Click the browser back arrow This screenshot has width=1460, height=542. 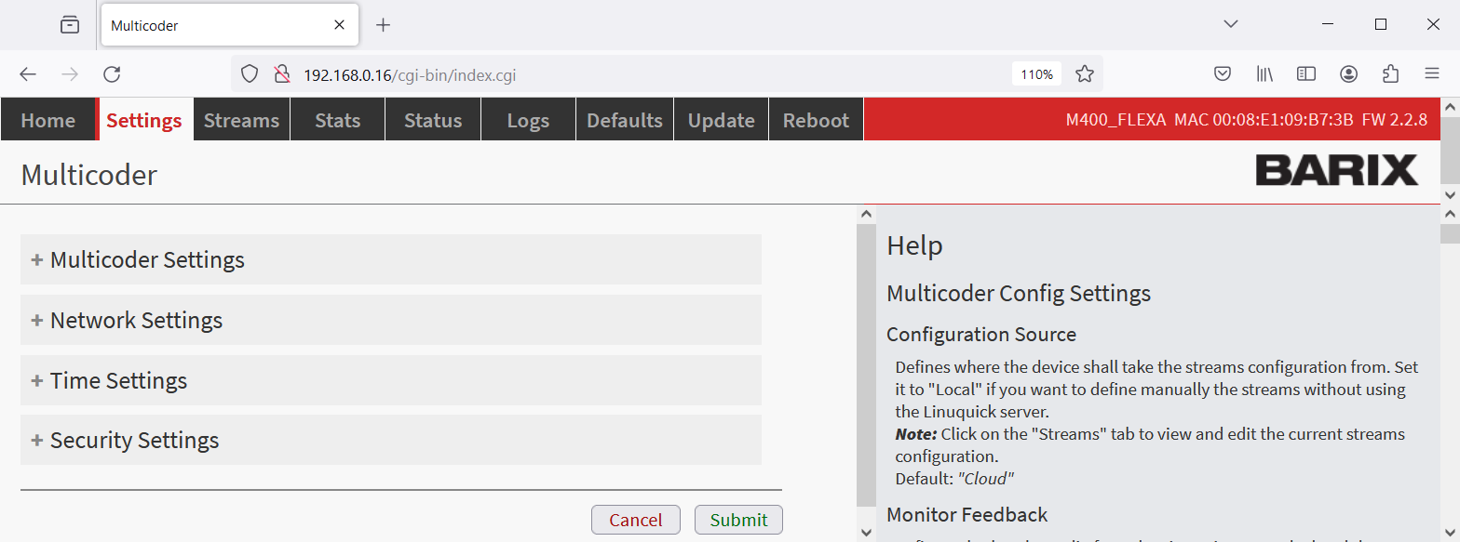[28, 74]
